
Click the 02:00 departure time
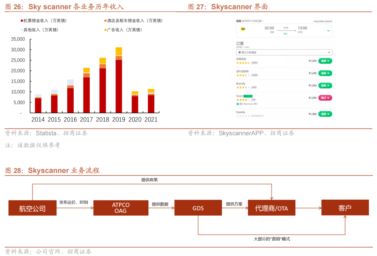pyautogui.click(x=269, y=28)
